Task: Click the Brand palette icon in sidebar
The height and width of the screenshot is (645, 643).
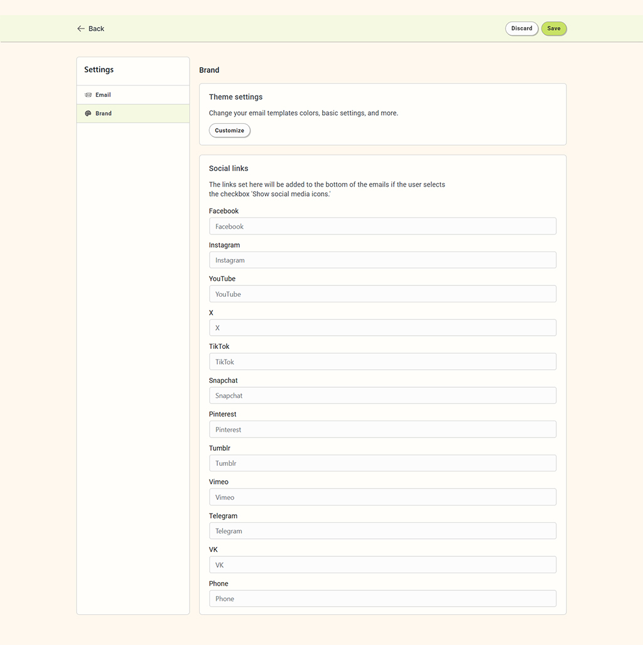Action: tap(88, 114)
